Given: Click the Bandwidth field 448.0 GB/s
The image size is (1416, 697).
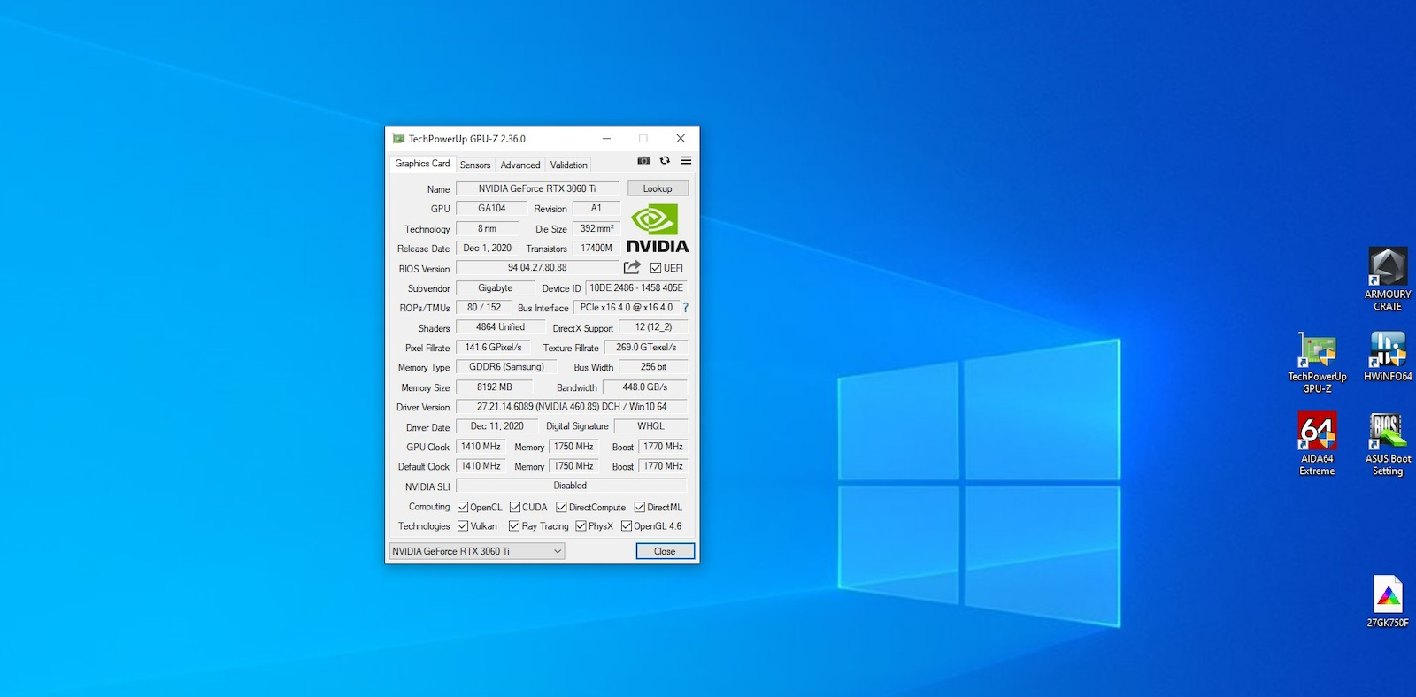Looking at the screenshot, I should click(645, 387).
